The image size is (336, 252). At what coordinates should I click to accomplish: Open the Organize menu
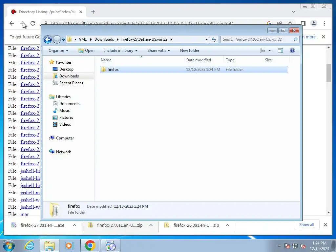click(x=58, y=51)
